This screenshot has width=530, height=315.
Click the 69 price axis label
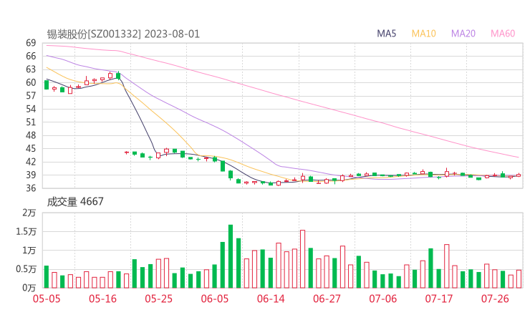point(31,43)
